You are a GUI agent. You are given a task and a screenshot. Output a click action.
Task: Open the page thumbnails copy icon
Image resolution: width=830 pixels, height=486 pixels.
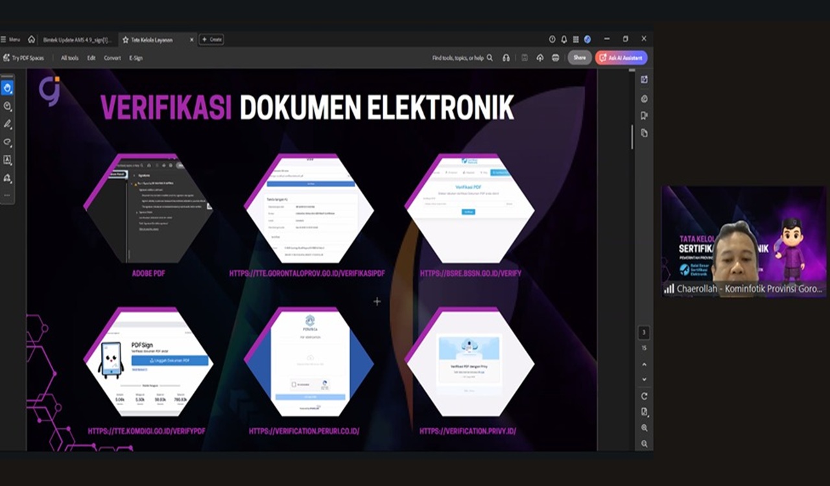coord(644,133)
